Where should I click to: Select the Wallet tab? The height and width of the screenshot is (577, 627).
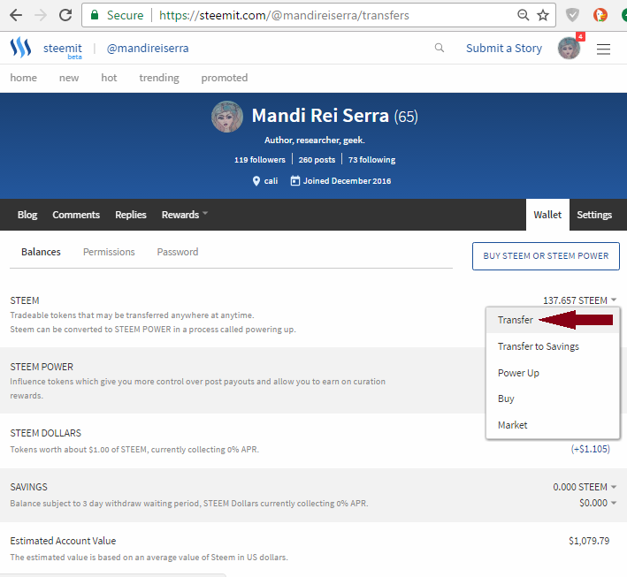pyautogui.click(x=547, y=215)
